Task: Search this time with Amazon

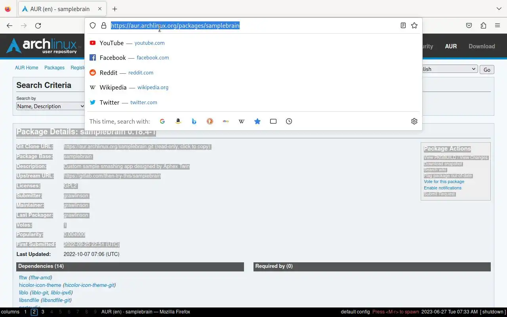Action: coord(178,121)
